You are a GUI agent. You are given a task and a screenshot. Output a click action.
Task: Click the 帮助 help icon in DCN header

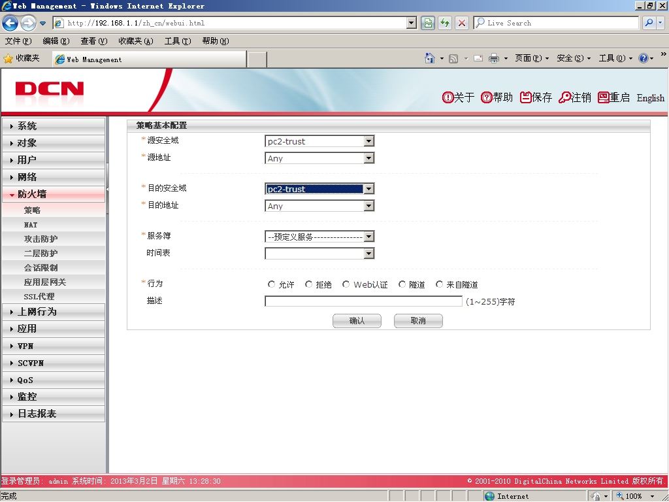pos(486,98)
